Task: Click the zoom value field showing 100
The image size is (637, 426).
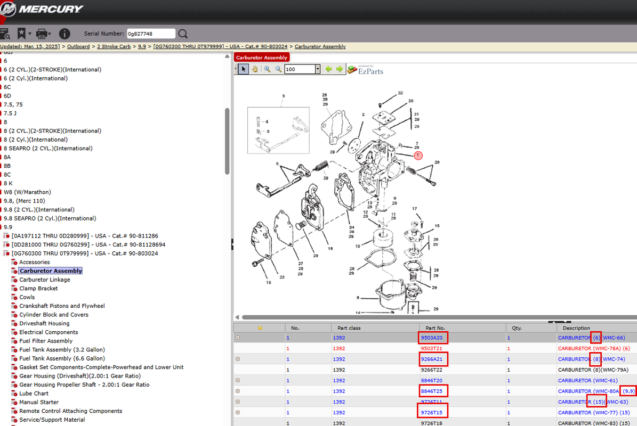Action: pyautogui.click(x=300, y=69)
